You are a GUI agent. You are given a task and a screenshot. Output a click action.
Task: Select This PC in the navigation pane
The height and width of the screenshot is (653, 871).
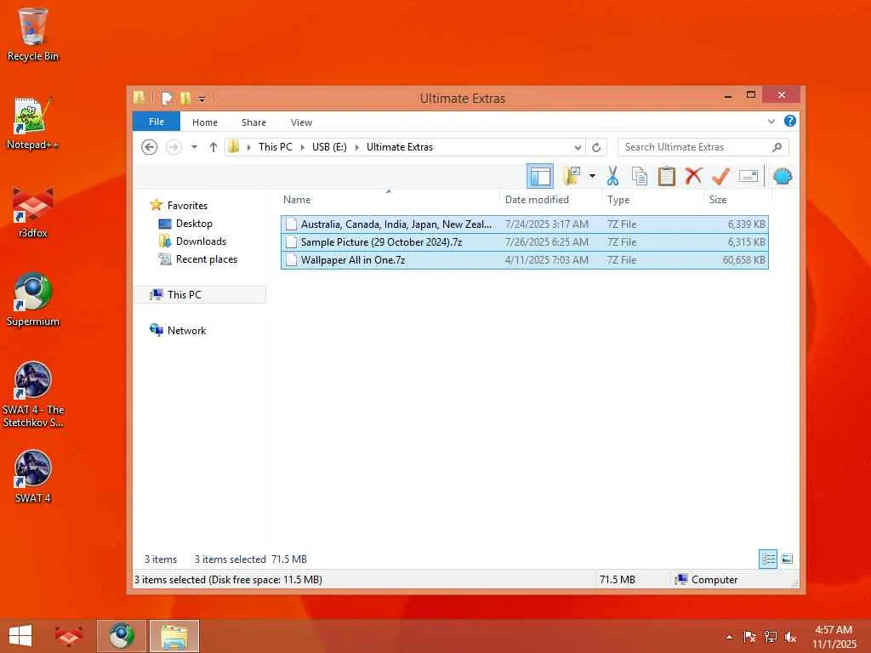tap(200, 295)
